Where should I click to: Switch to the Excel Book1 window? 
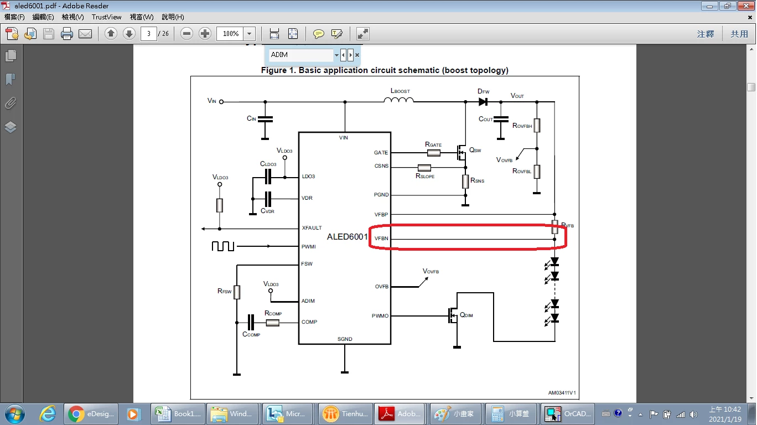pos(178,413)
